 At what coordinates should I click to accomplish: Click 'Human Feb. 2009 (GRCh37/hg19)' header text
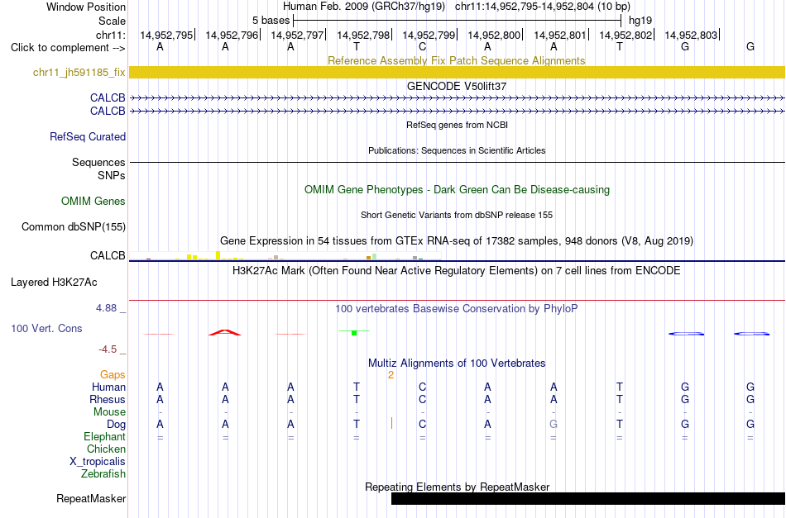[x=364, y=7]
